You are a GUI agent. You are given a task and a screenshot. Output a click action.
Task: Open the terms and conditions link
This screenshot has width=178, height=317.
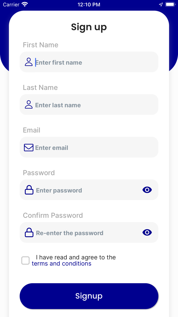point(62,263)
